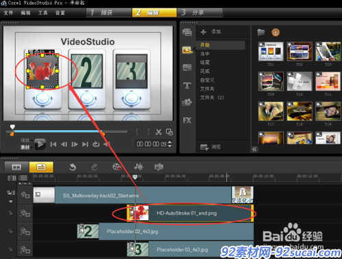Screen dimensions: 342x259
Task: Click the play button in preview
Action: tap(40, 144)
